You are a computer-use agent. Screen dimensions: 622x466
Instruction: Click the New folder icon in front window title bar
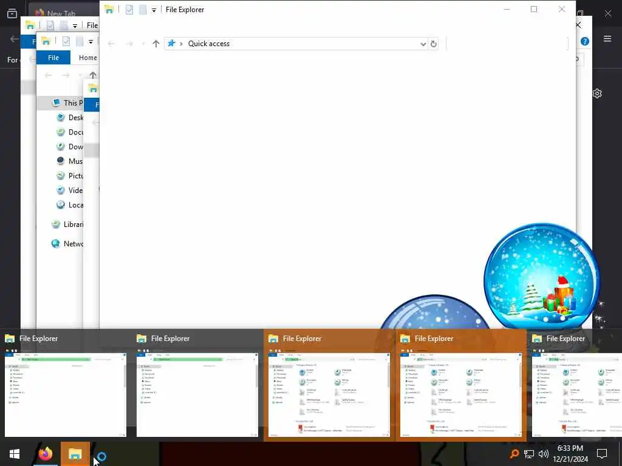[x=143, y=10]
